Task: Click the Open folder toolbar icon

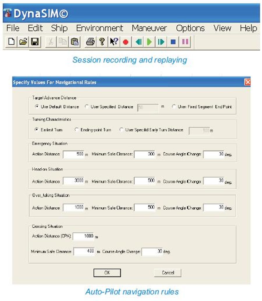Action: tap(23, 42)
